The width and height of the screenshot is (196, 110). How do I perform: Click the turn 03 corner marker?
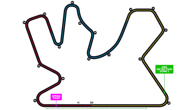39,66
